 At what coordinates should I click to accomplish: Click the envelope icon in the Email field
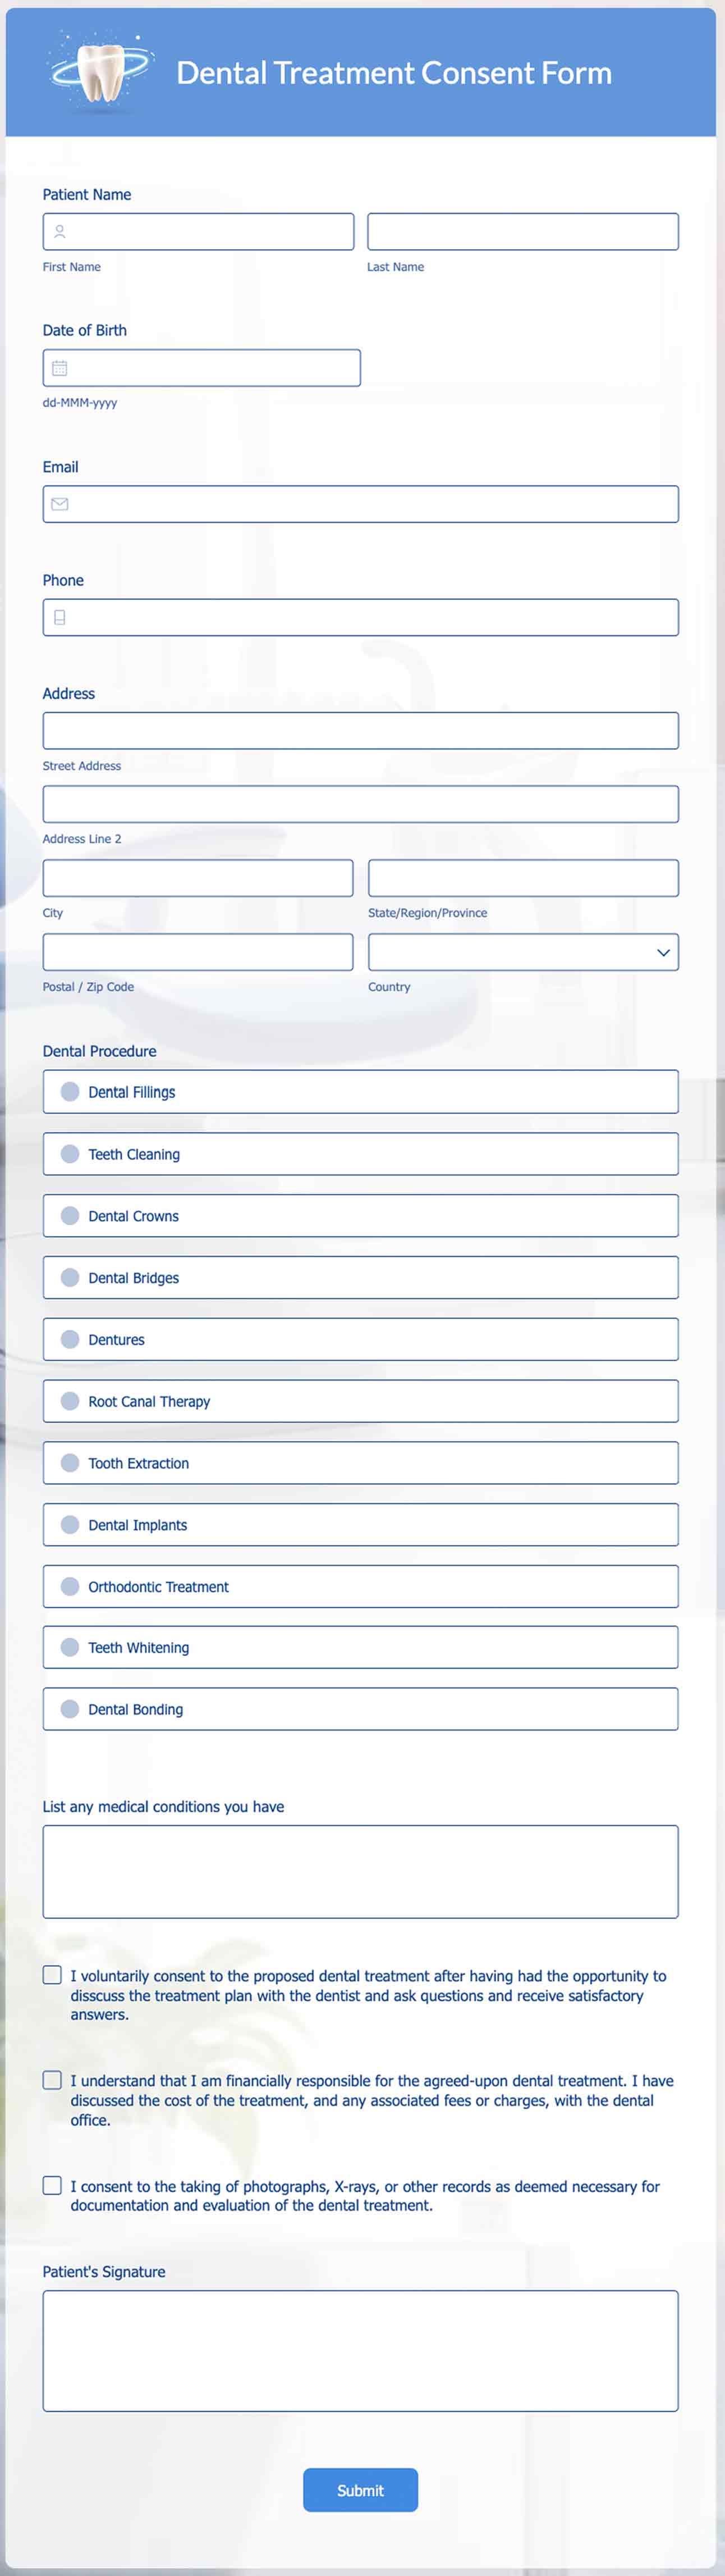click(x=59, y=503)
